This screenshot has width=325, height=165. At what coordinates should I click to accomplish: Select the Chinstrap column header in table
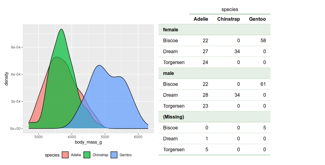coord(228,19)
